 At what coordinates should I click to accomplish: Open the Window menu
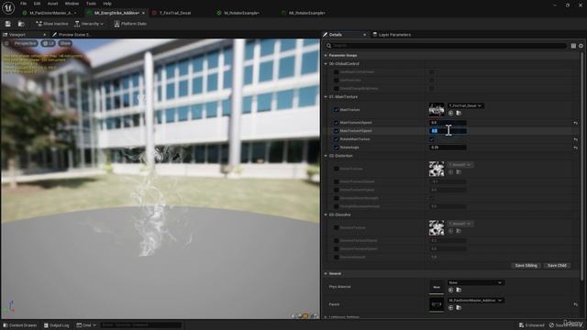72,4
